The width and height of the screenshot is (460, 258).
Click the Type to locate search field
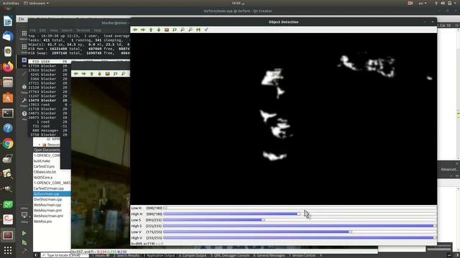(65, 255)
